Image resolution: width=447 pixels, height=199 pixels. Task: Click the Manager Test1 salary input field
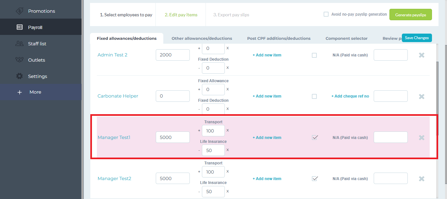coord(172,137)
